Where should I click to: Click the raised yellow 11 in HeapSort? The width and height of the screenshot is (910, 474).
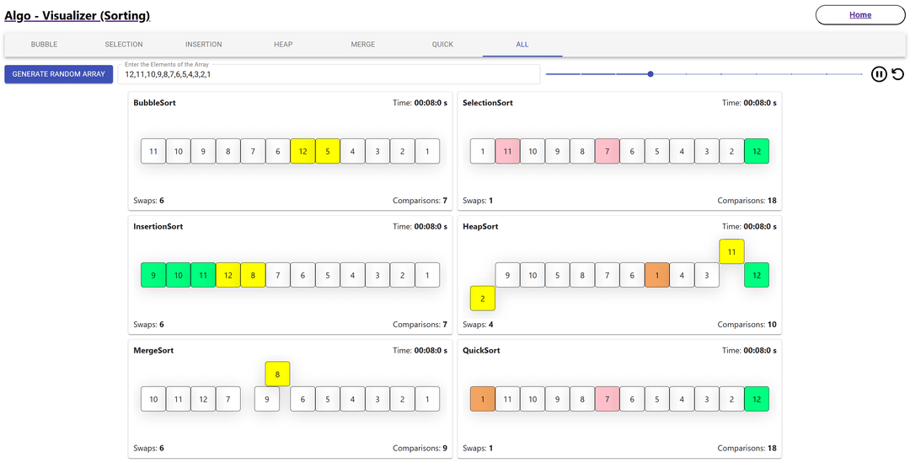(x=731, y=251)
